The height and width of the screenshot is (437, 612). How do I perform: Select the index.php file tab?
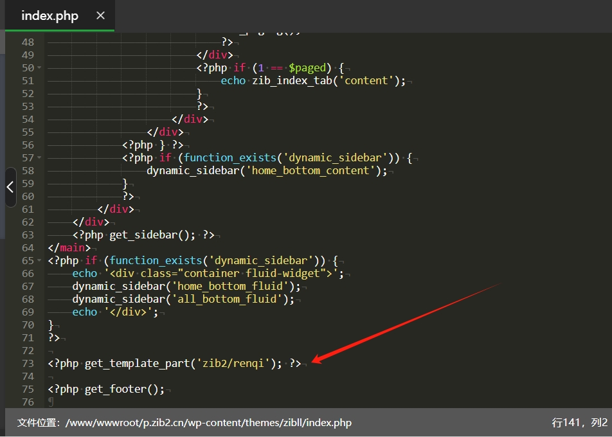pyautogui.click(x=50, y=16)
